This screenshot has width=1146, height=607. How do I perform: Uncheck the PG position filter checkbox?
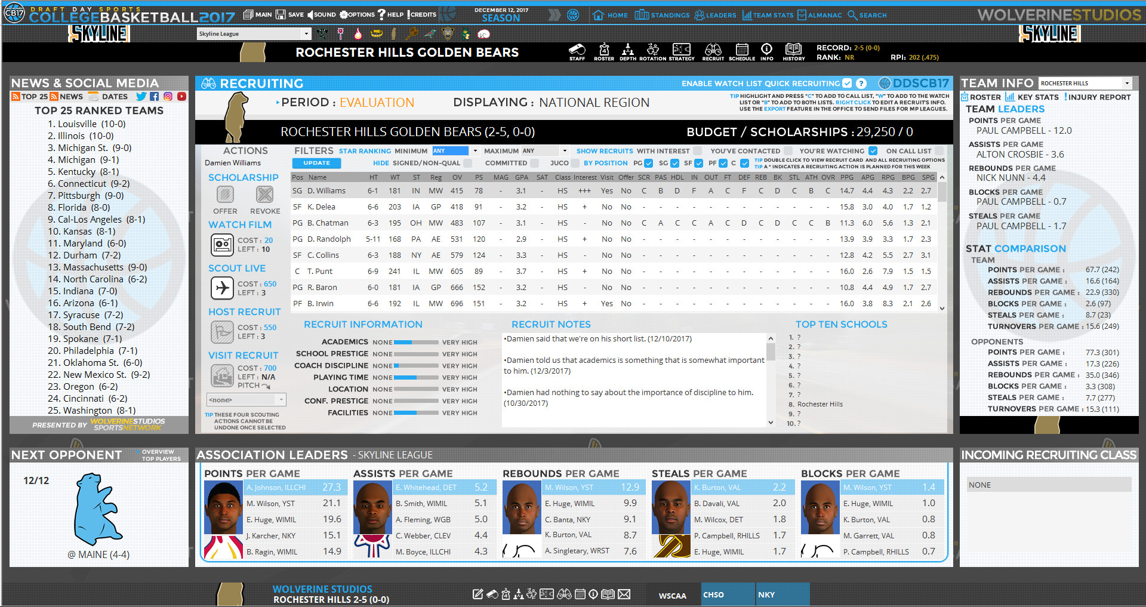click(x=649, y=163)
